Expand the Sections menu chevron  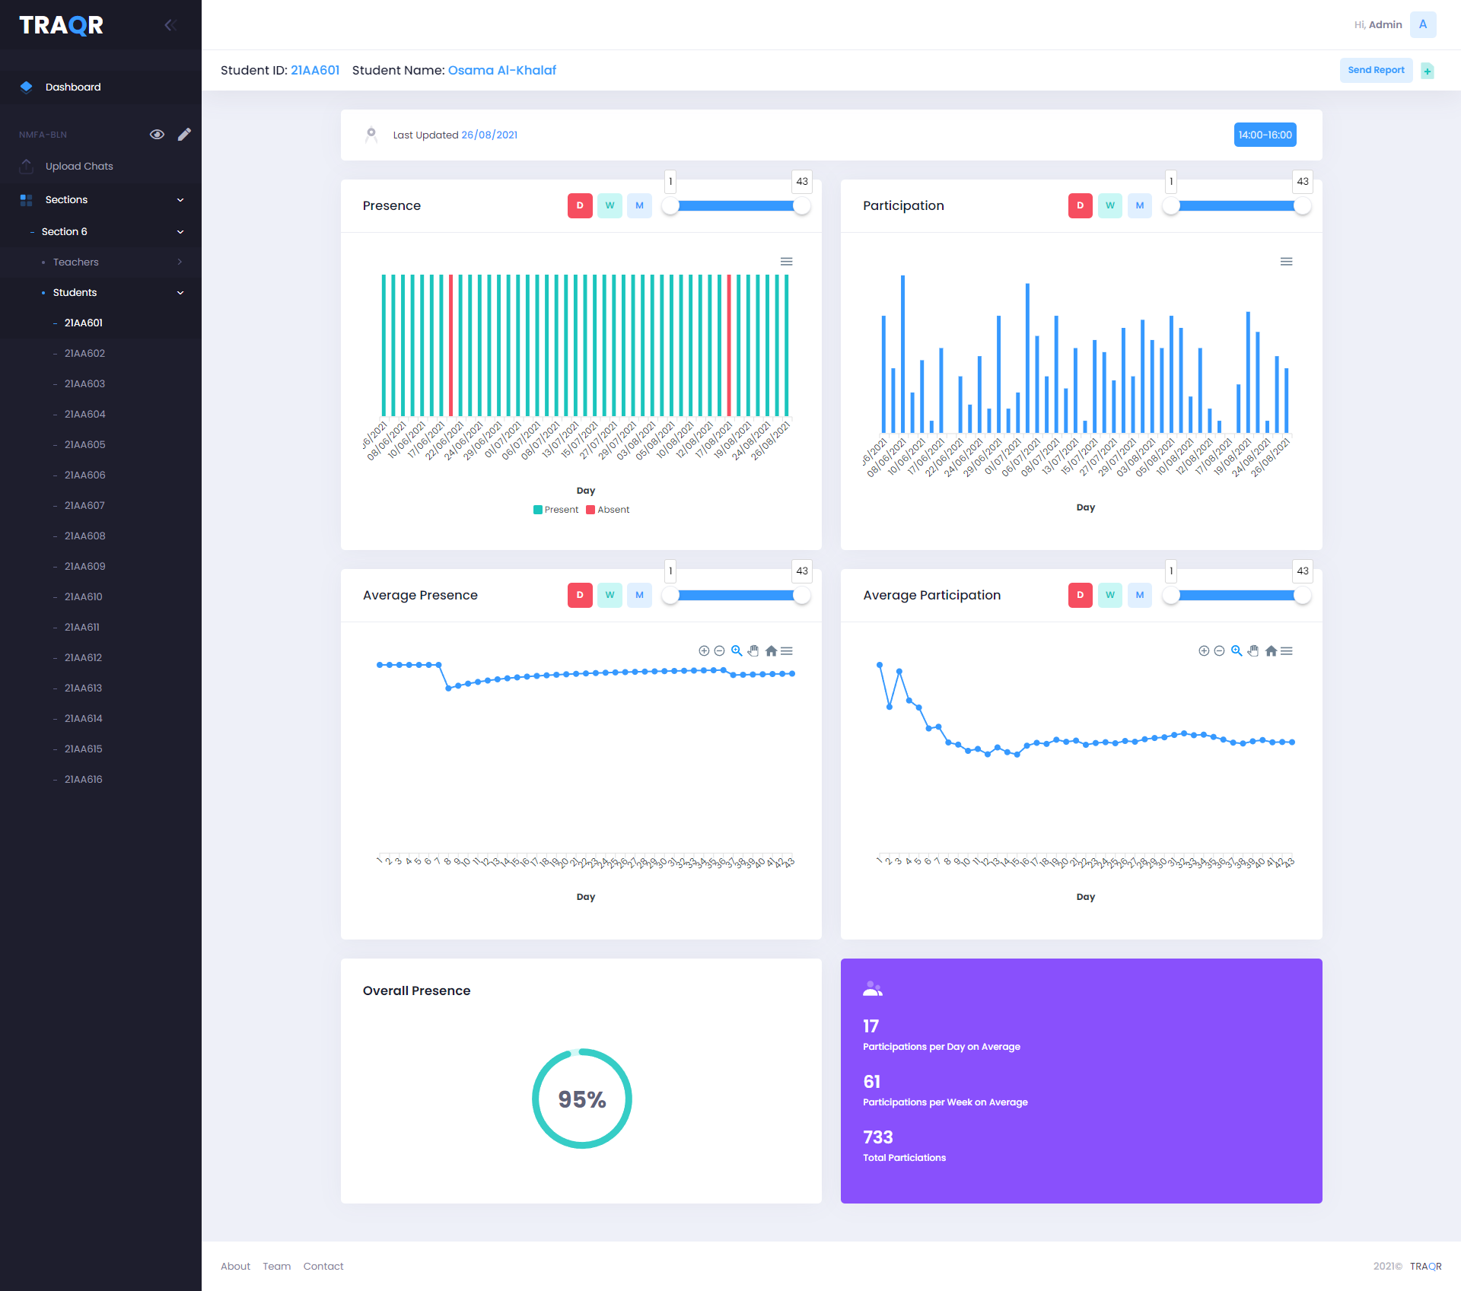[180, 200]
